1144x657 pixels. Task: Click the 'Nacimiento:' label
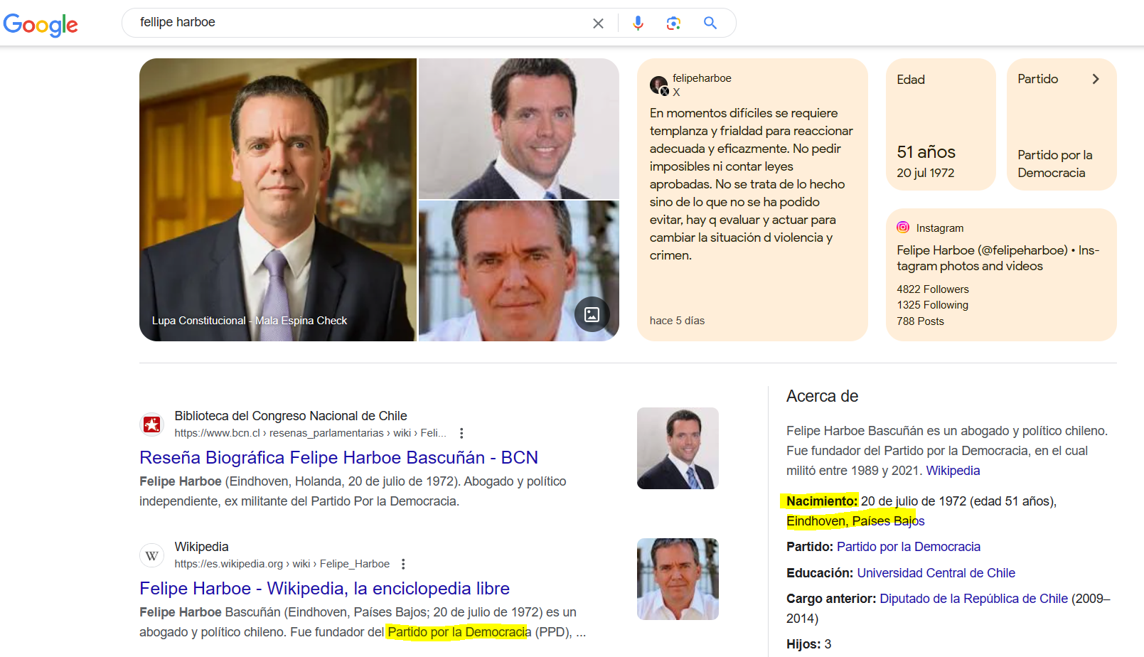click(822, 501)
